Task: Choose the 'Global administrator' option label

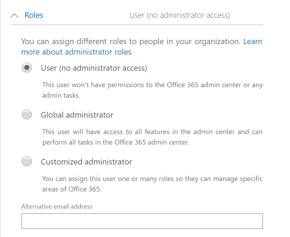Action: tap(77, 115)
